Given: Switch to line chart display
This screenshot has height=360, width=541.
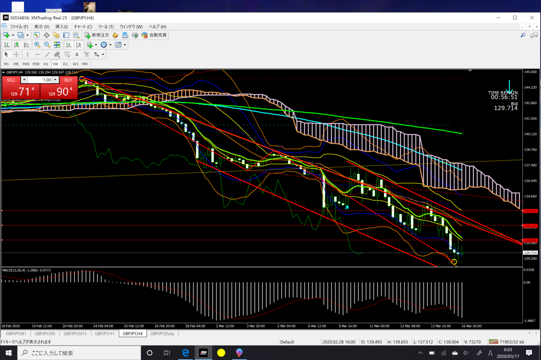Looking at the screenshot, I should coord(27,45).
